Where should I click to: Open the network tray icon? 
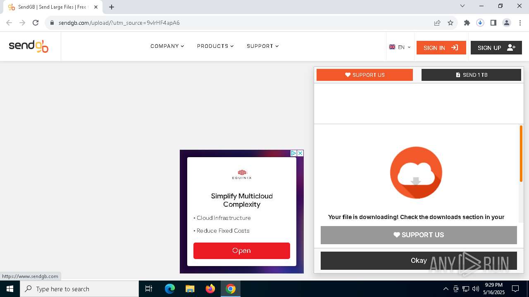point(466,289)
